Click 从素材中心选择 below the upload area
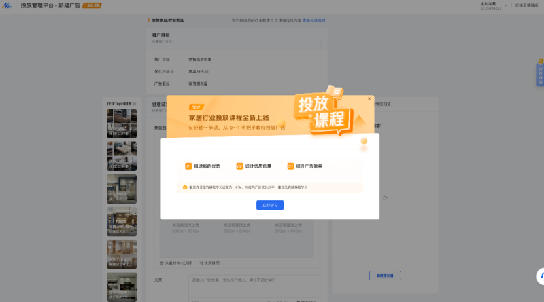Viewport: 544px width, 302px height. (x=175, y=263)
